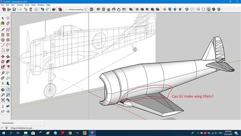Select the Offset tool
The height and width of the screenshot is (136, 241).
tap(8, 67)
